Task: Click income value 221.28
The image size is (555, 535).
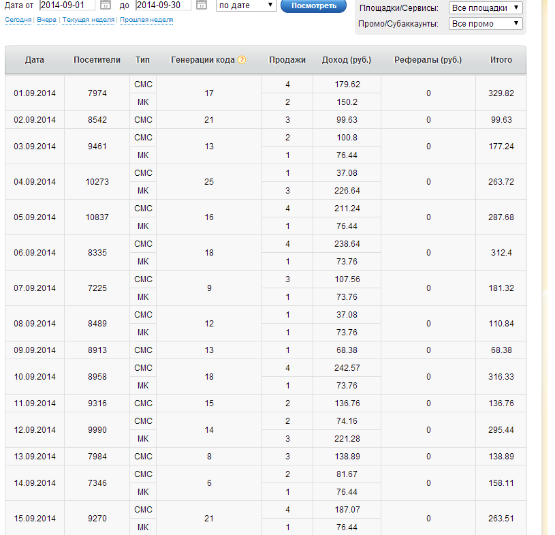Action: tap(347, 439)
